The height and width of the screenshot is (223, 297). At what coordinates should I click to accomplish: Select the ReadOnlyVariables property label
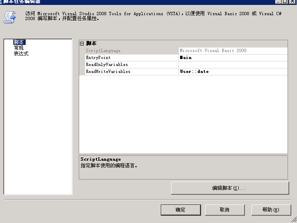(107, 65)
